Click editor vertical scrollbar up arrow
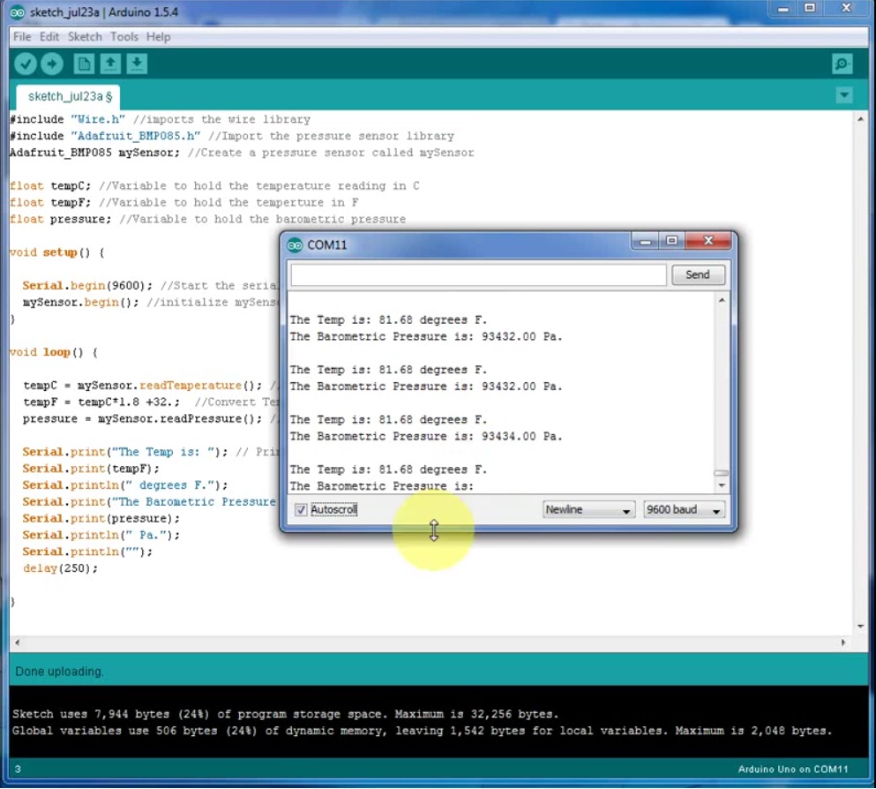Viewport: 876px width, 789px height. click(860, 119)
